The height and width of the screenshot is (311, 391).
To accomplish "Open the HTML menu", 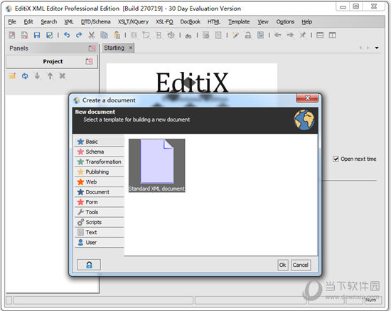I will pos(214,22).
